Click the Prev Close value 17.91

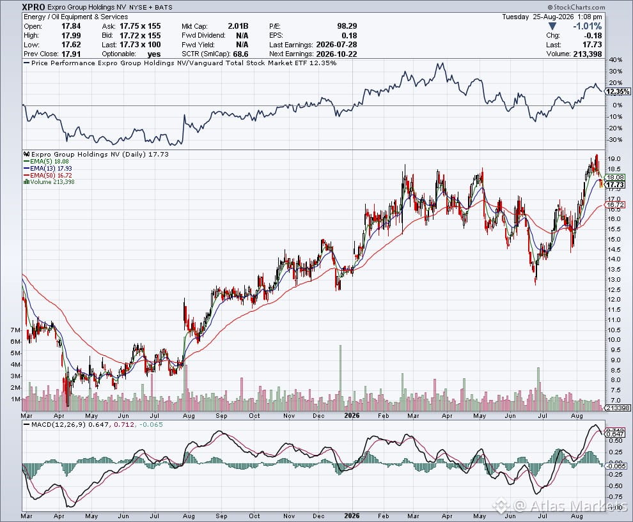pos(71,54)
